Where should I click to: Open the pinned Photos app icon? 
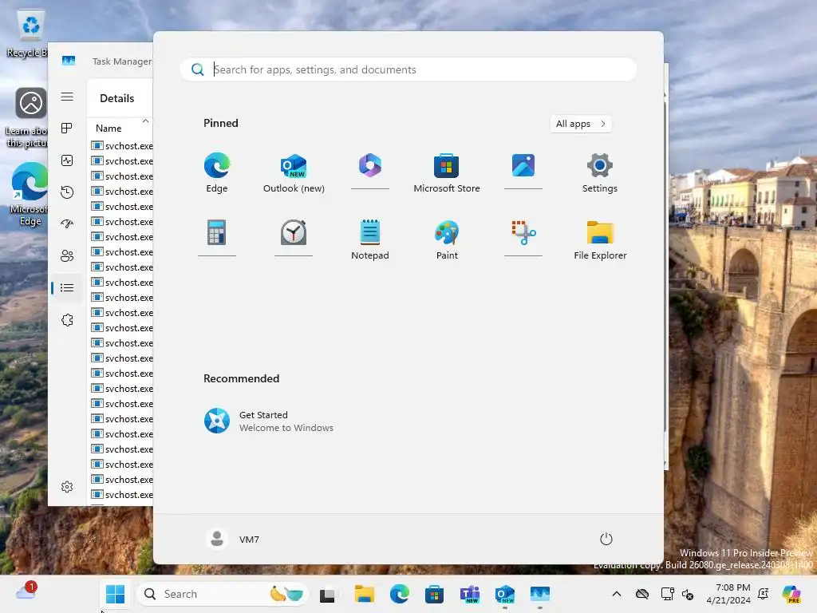[523, 166]
